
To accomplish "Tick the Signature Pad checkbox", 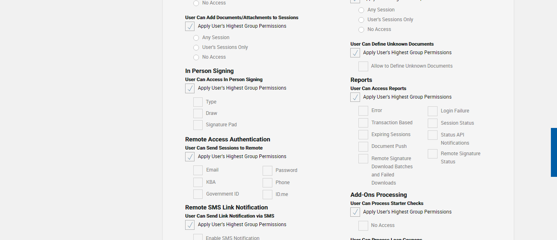I will click(x=198, y=125).
